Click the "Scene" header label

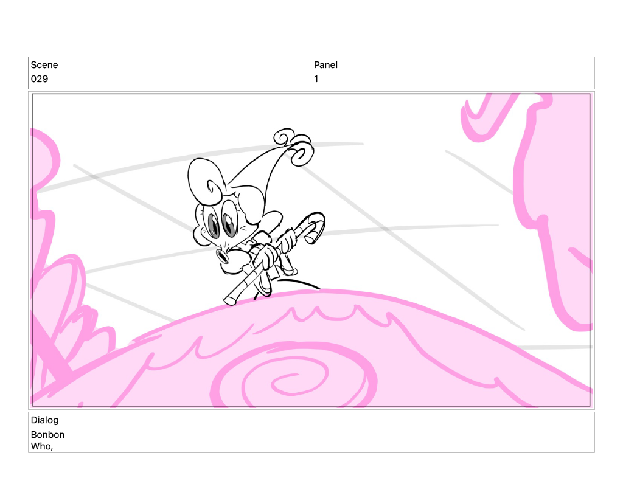click(x=44, y=65)
